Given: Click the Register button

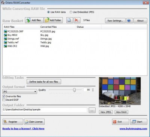Looking at the screenshot, I should click(x=13, y=122).
